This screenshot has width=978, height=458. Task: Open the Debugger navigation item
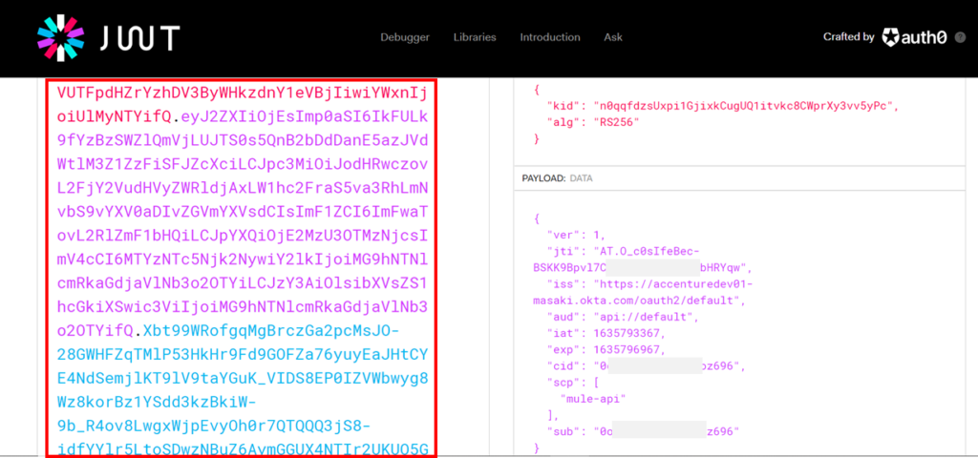[x=405, y=37]
